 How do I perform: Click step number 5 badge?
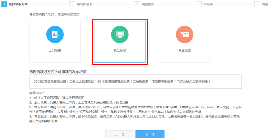[x=257, y=4]
